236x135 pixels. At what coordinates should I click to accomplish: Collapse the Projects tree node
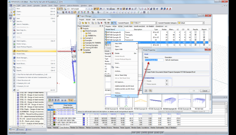coord(79,29)
